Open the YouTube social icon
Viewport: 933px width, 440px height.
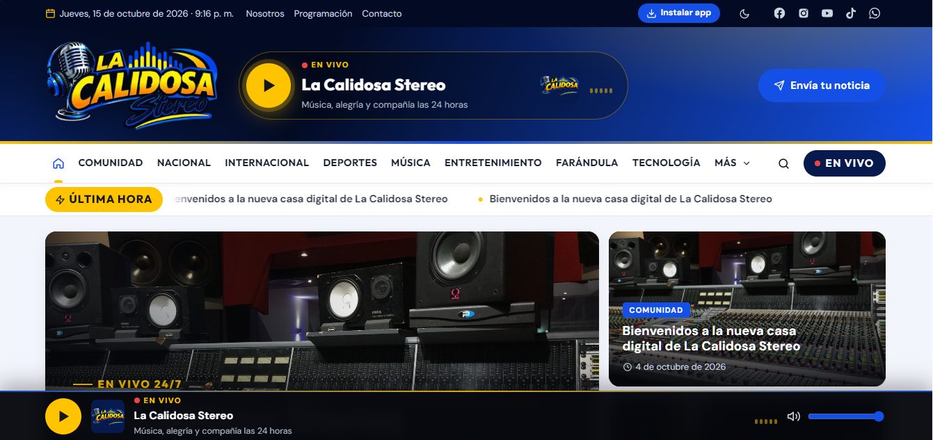coord(827,13)
